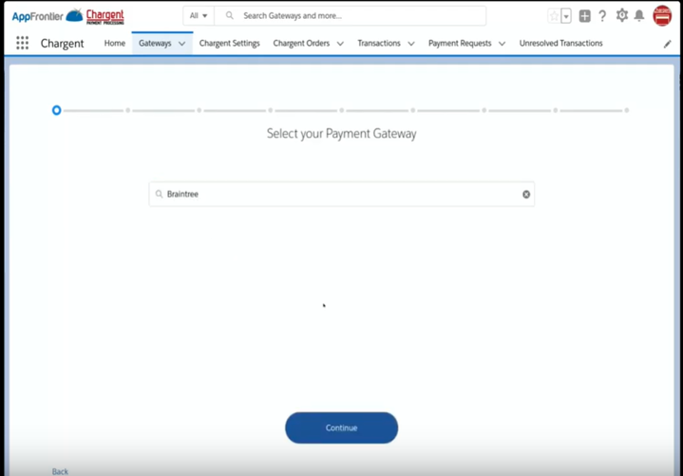The height and width of the screenshot is (476, 683).
Task: Expand the Transactions tab chevron
Action: coord(410,44)
